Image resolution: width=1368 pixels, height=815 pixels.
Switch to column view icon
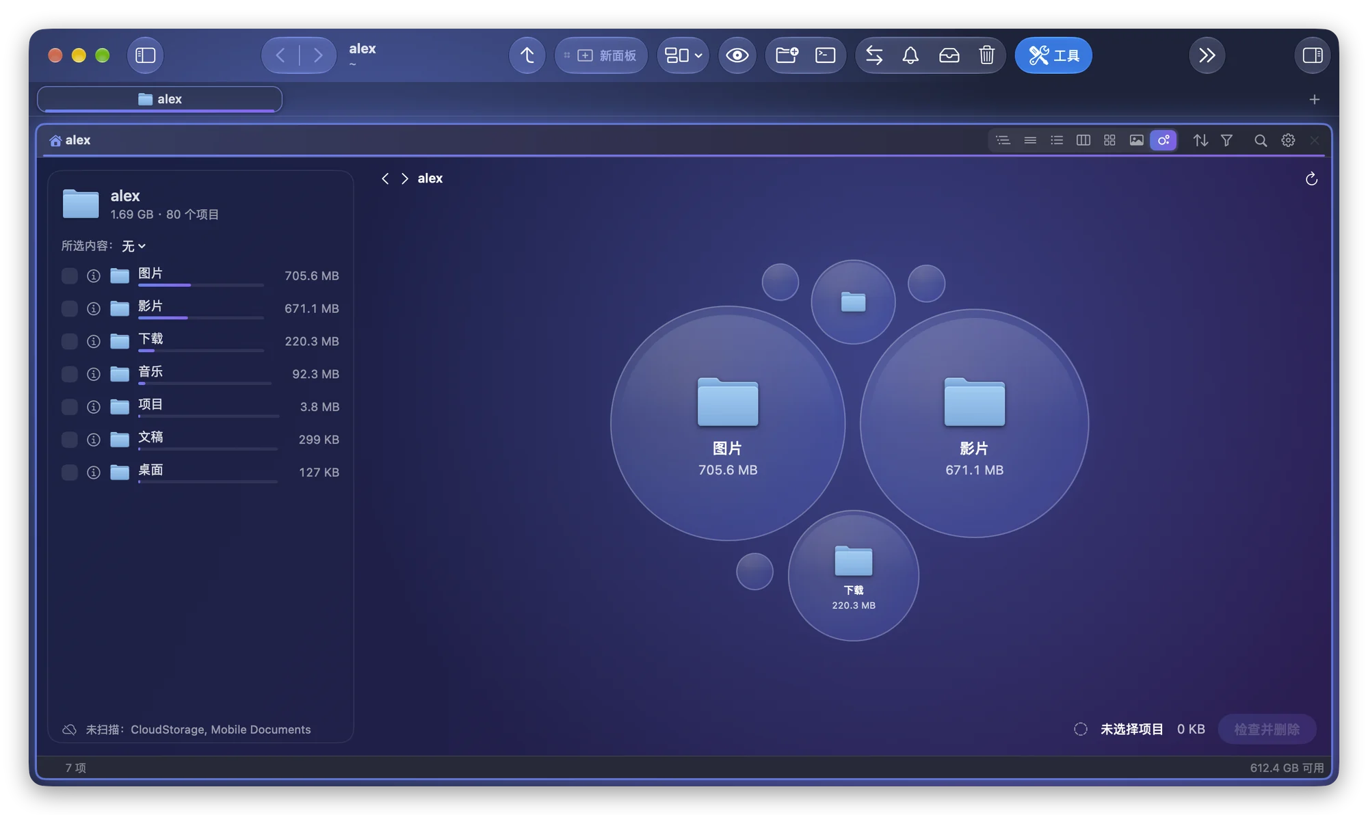click(x=1083, y=140)
